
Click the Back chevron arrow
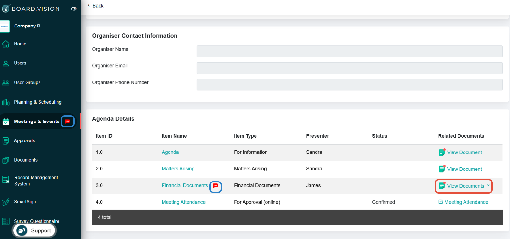89,5
